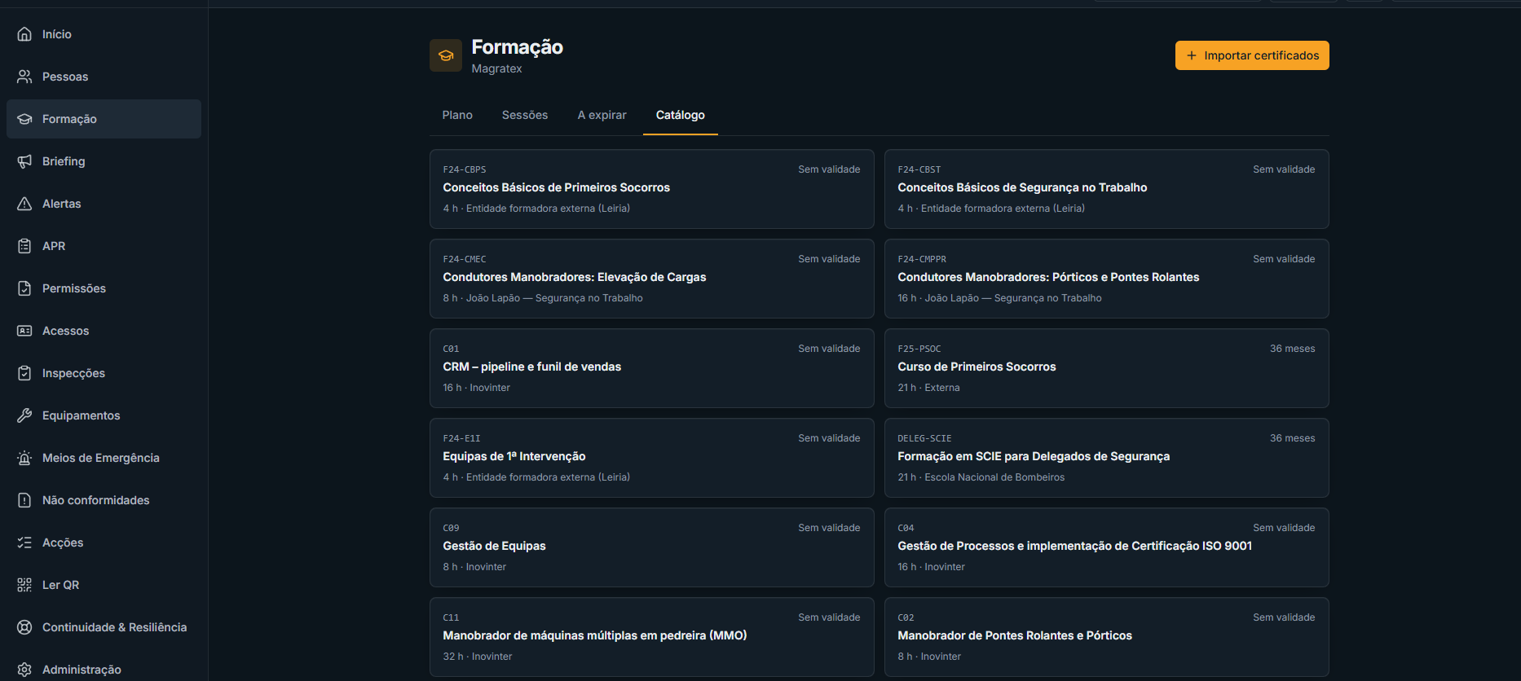Click the Importar certificados button
This screenshot has height=681, width=1521.
click(x=1252, y=55)
